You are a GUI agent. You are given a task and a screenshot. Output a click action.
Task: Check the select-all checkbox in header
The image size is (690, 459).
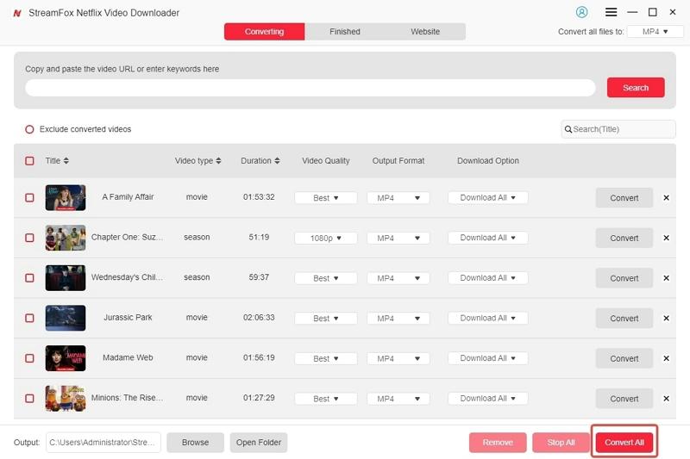pos(29,161)
